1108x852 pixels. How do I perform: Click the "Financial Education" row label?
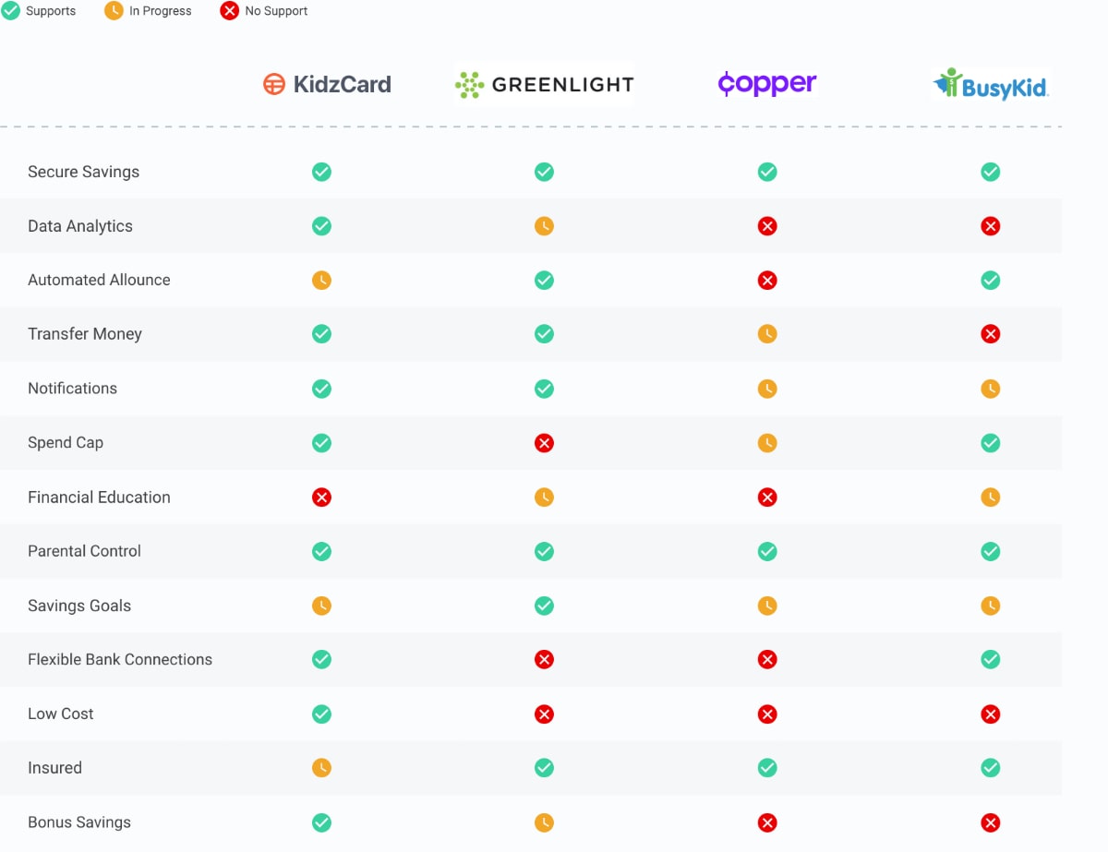[99, 498]
